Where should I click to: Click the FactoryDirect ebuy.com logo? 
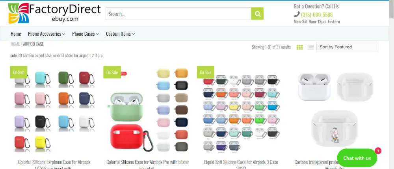pos(54,13)
